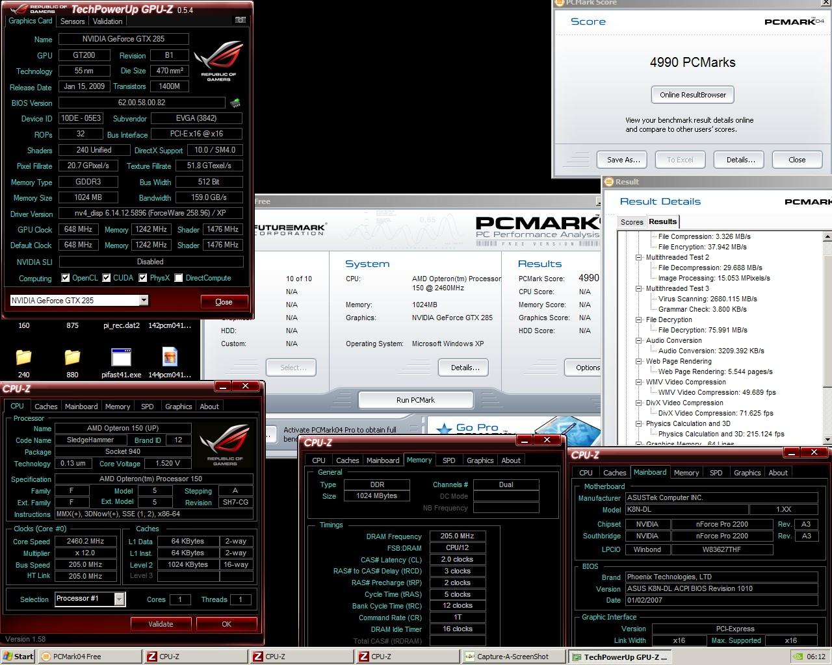Viewport: 832px width, 665px height.
Task: Click the DRAM Frequency value 205.0 MHz
Action: tap(458, 536)
